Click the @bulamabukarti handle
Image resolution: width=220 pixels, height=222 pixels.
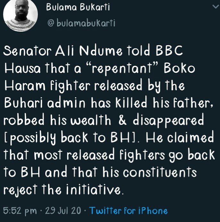point(81,23)
